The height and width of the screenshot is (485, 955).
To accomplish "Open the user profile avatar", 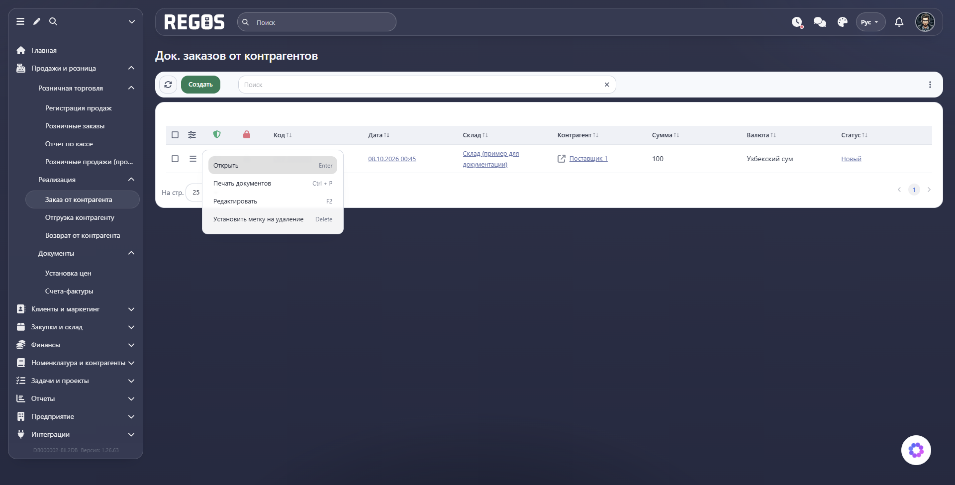I will pyautogui.click(x=925, y=22).
